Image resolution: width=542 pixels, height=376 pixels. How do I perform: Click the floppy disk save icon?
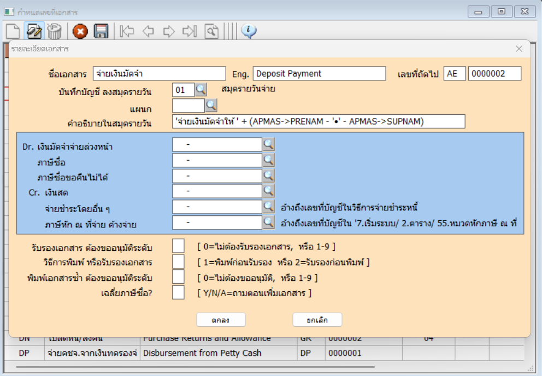pos(101,31)
